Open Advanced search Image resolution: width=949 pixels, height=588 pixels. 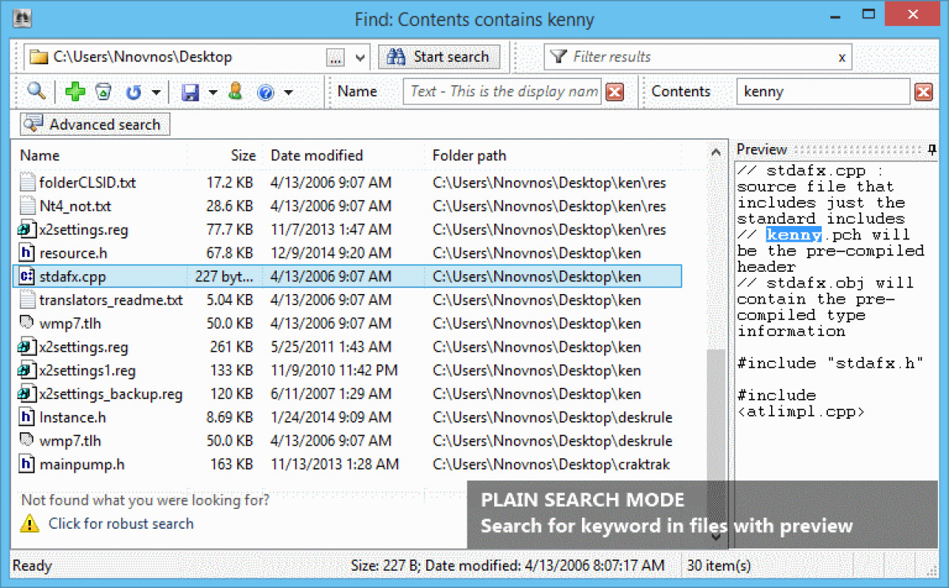tap(93, 124)
